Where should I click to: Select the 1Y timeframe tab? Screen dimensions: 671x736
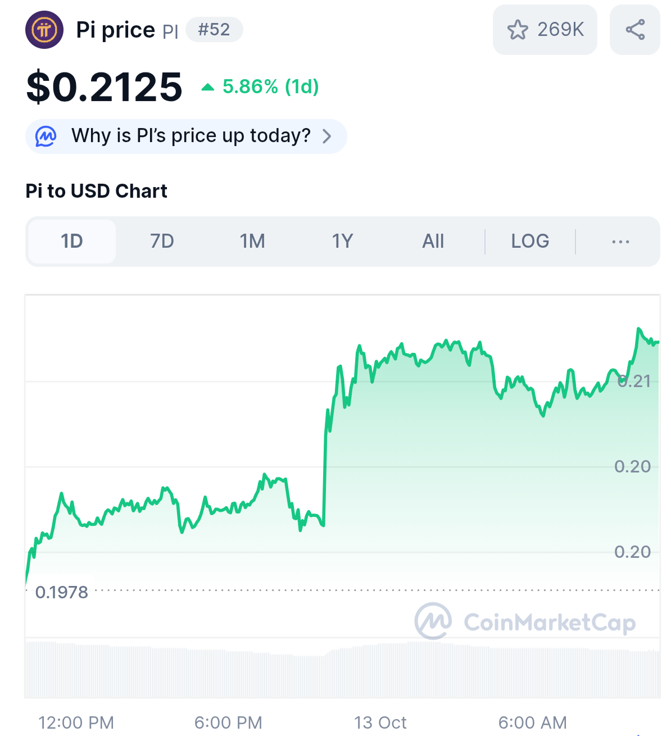pos(342,242)
